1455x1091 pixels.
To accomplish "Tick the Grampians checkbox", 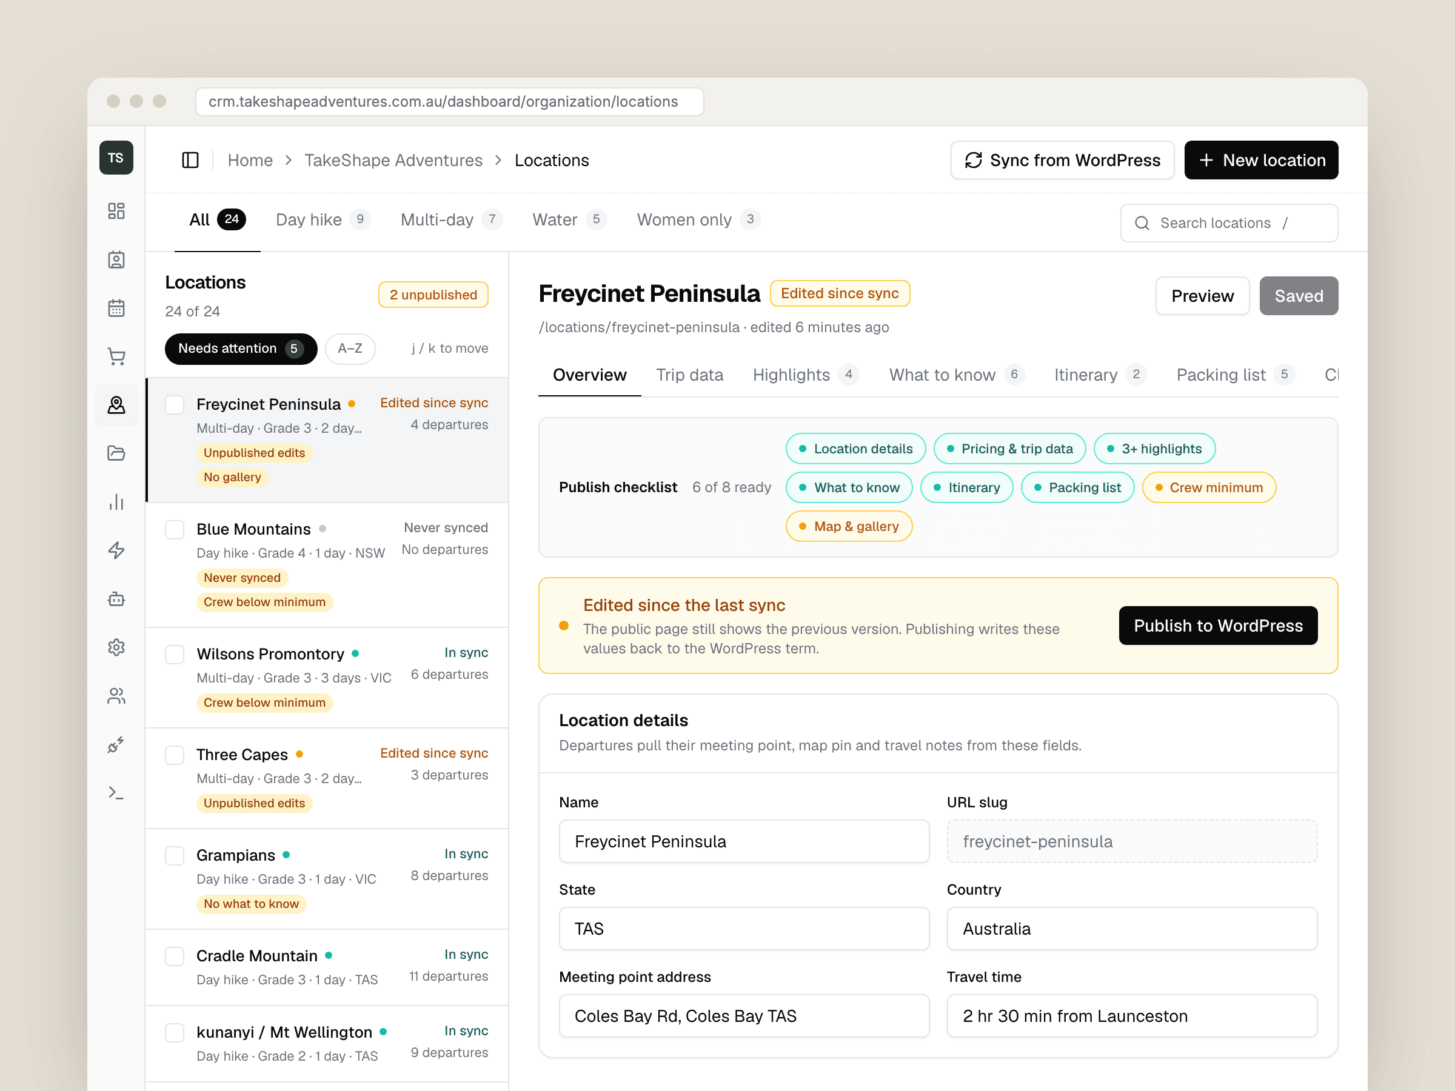I will click(x=175, y=856).
